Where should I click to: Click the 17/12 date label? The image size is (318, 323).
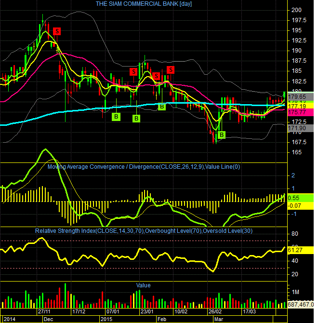[79, 311]
